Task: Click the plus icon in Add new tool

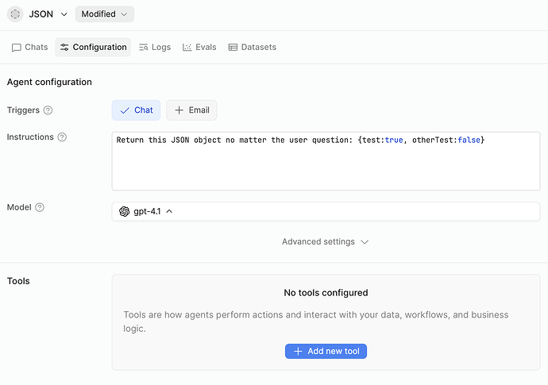Action: point(298,351)
